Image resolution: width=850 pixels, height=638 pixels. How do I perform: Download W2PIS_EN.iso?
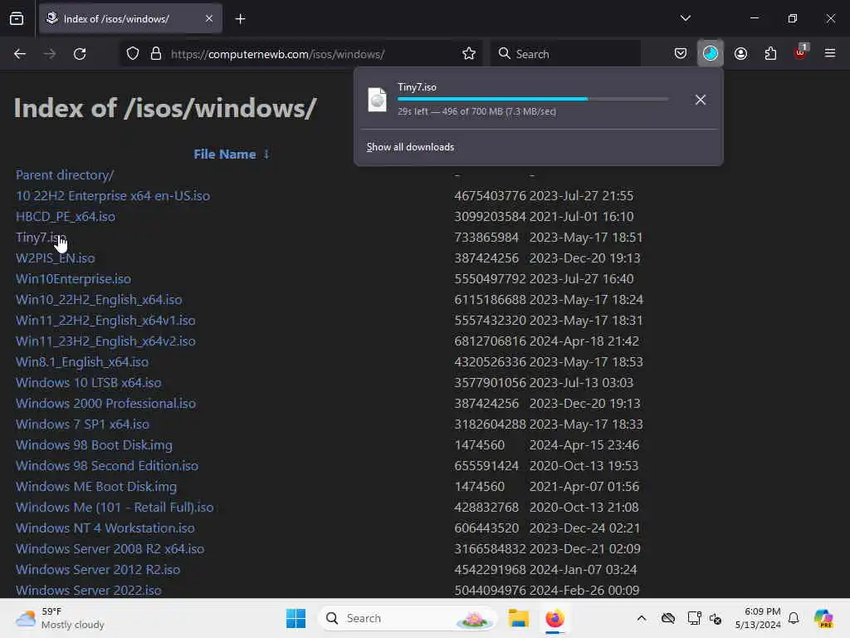(x=56, y=258)
